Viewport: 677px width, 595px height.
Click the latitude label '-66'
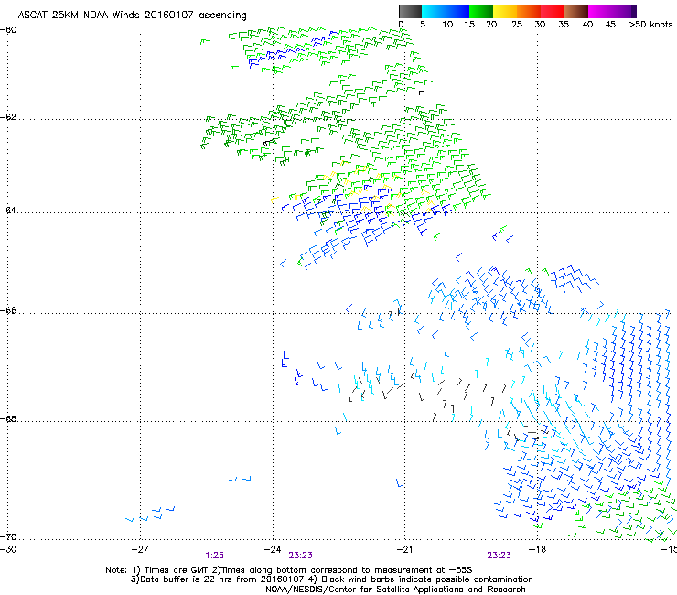tap(8, 310)
